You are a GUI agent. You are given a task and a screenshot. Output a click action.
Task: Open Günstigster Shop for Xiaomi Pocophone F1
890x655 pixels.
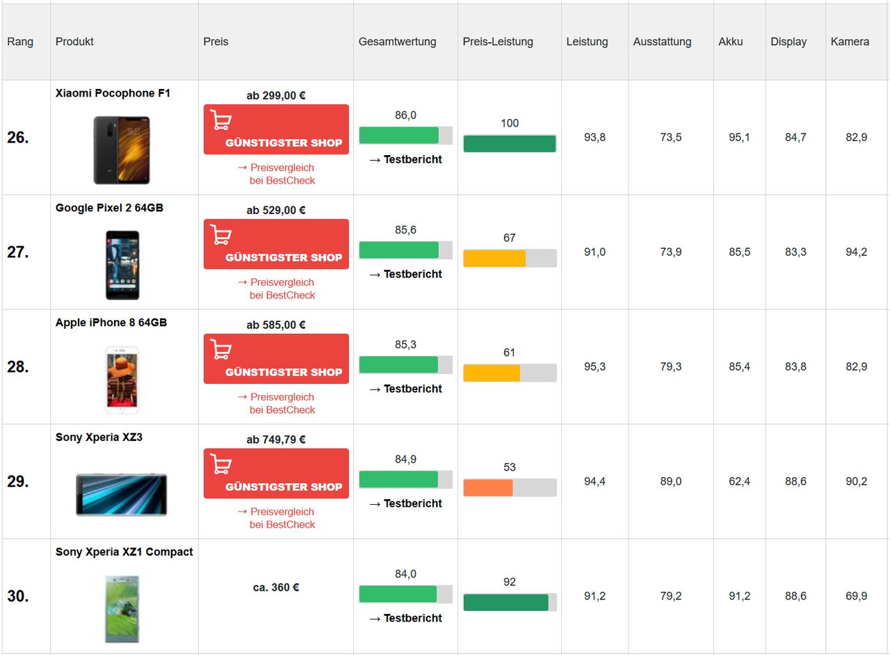pos(276,129)
